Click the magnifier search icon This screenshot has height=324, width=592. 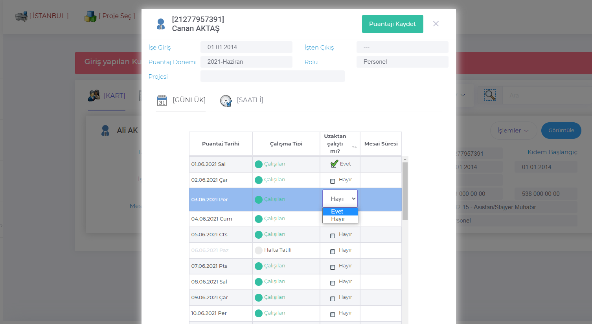(490, 95)
